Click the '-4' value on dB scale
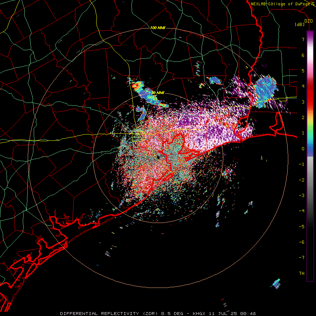 pos(302,211)
